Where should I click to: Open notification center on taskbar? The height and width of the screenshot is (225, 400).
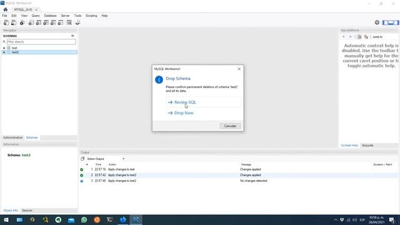click(x=392, y=219)
